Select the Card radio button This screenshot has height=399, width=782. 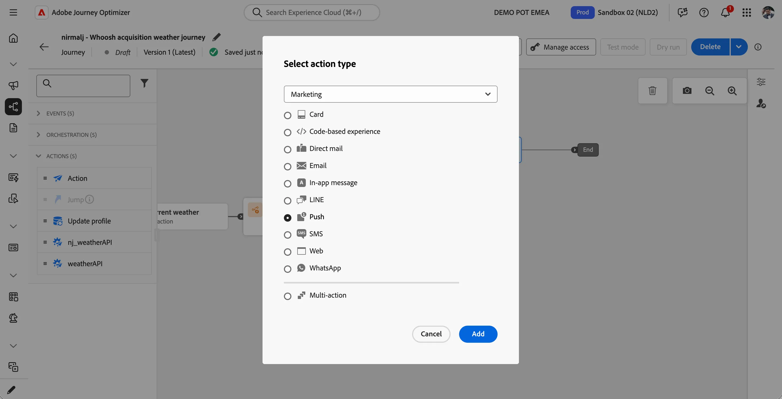287,115
